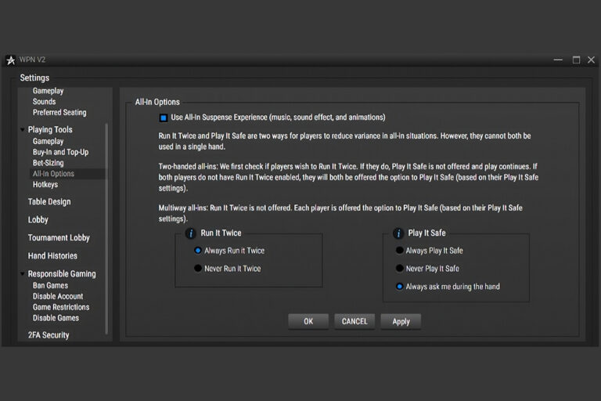
Task: Open Play It Safe info icon
Action: tap(398, 233)
